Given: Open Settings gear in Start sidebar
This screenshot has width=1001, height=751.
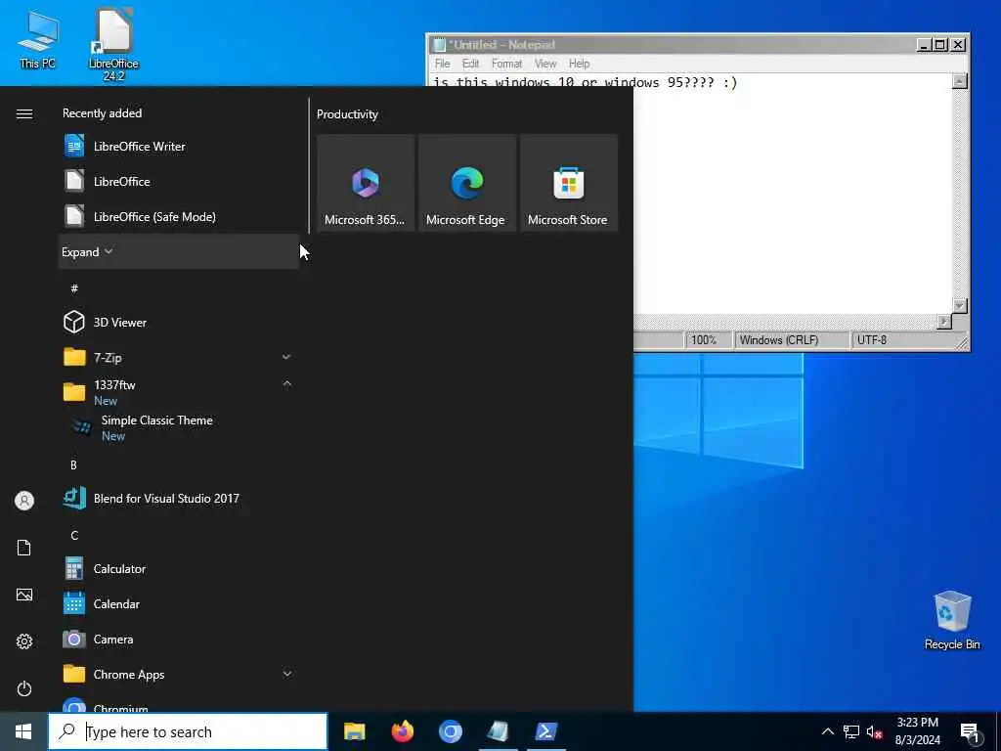Looking at the screenshot, I should point(24,641).
